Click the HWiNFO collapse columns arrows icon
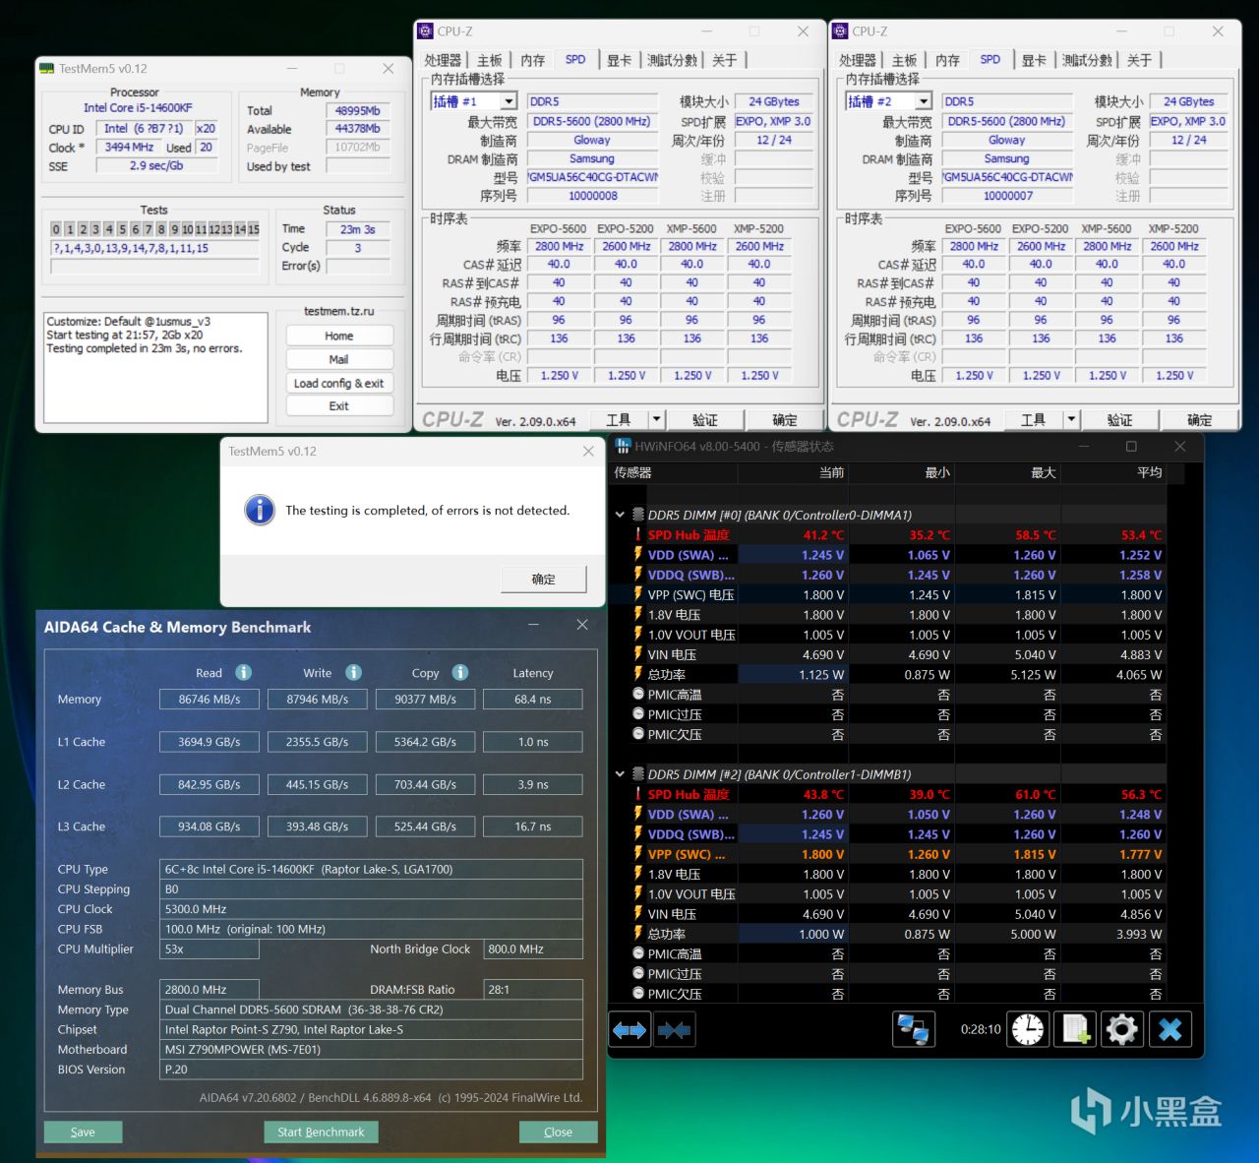Screen dimensions: 1259x1163 click(x=675, y=1030)
